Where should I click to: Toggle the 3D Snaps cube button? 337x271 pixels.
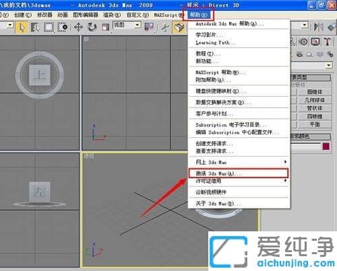click(x=179, y=27)
